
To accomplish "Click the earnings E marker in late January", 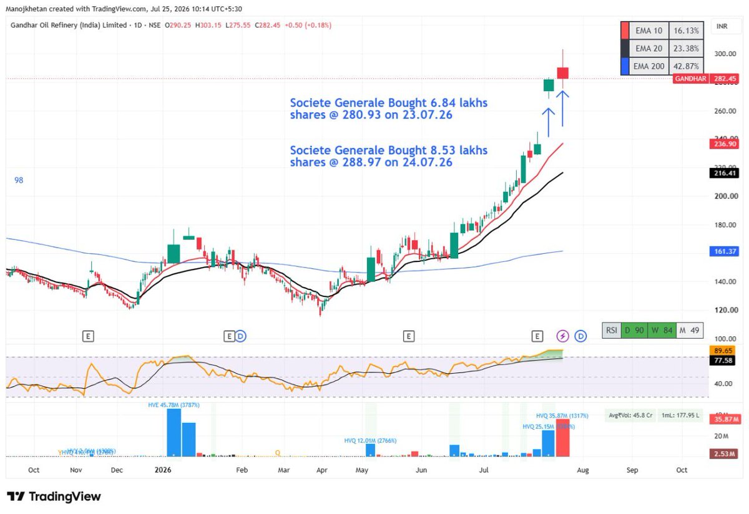I will (x=229, y=336).
